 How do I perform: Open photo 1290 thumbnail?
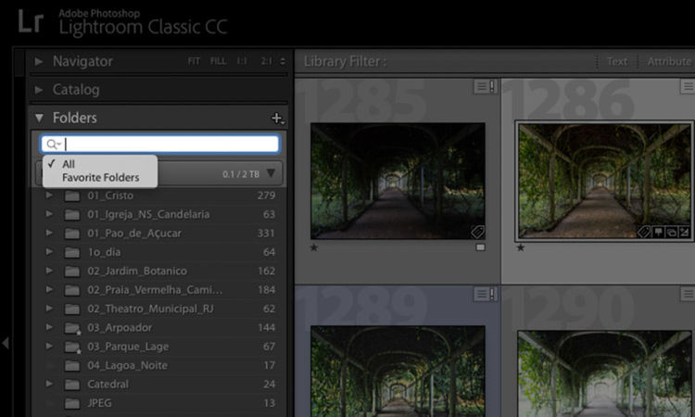603,373
